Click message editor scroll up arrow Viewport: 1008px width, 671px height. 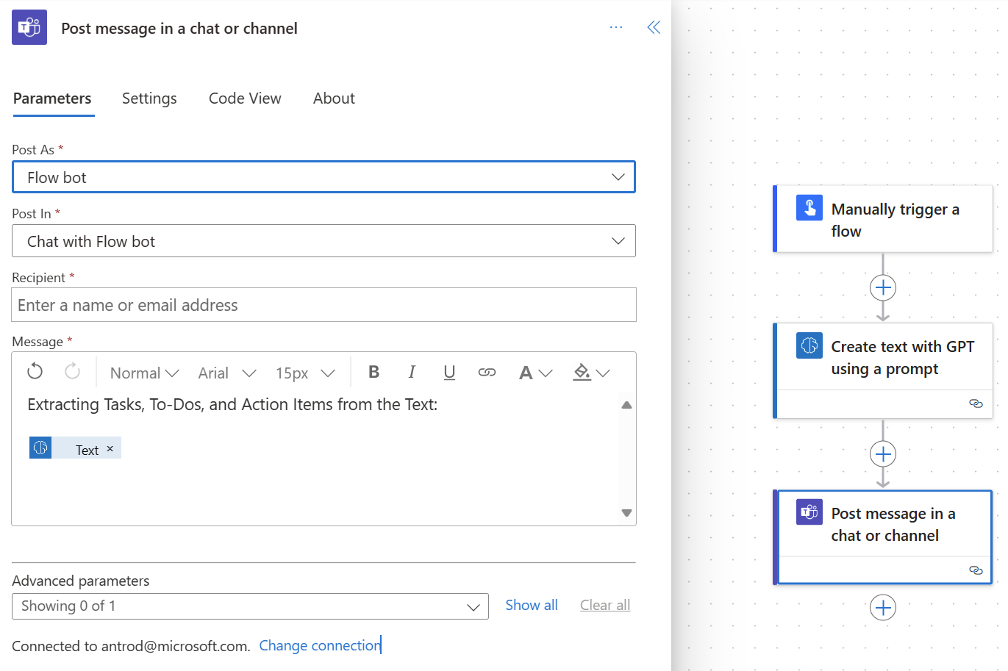tap(626, 405)
